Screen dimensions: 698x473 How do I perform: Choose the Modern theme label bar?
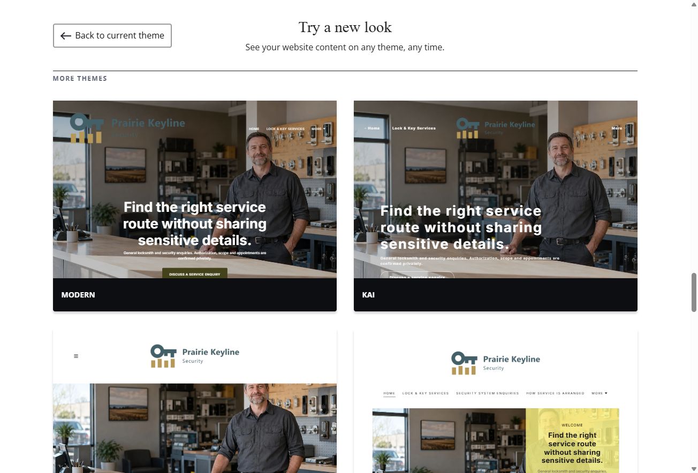195,295
